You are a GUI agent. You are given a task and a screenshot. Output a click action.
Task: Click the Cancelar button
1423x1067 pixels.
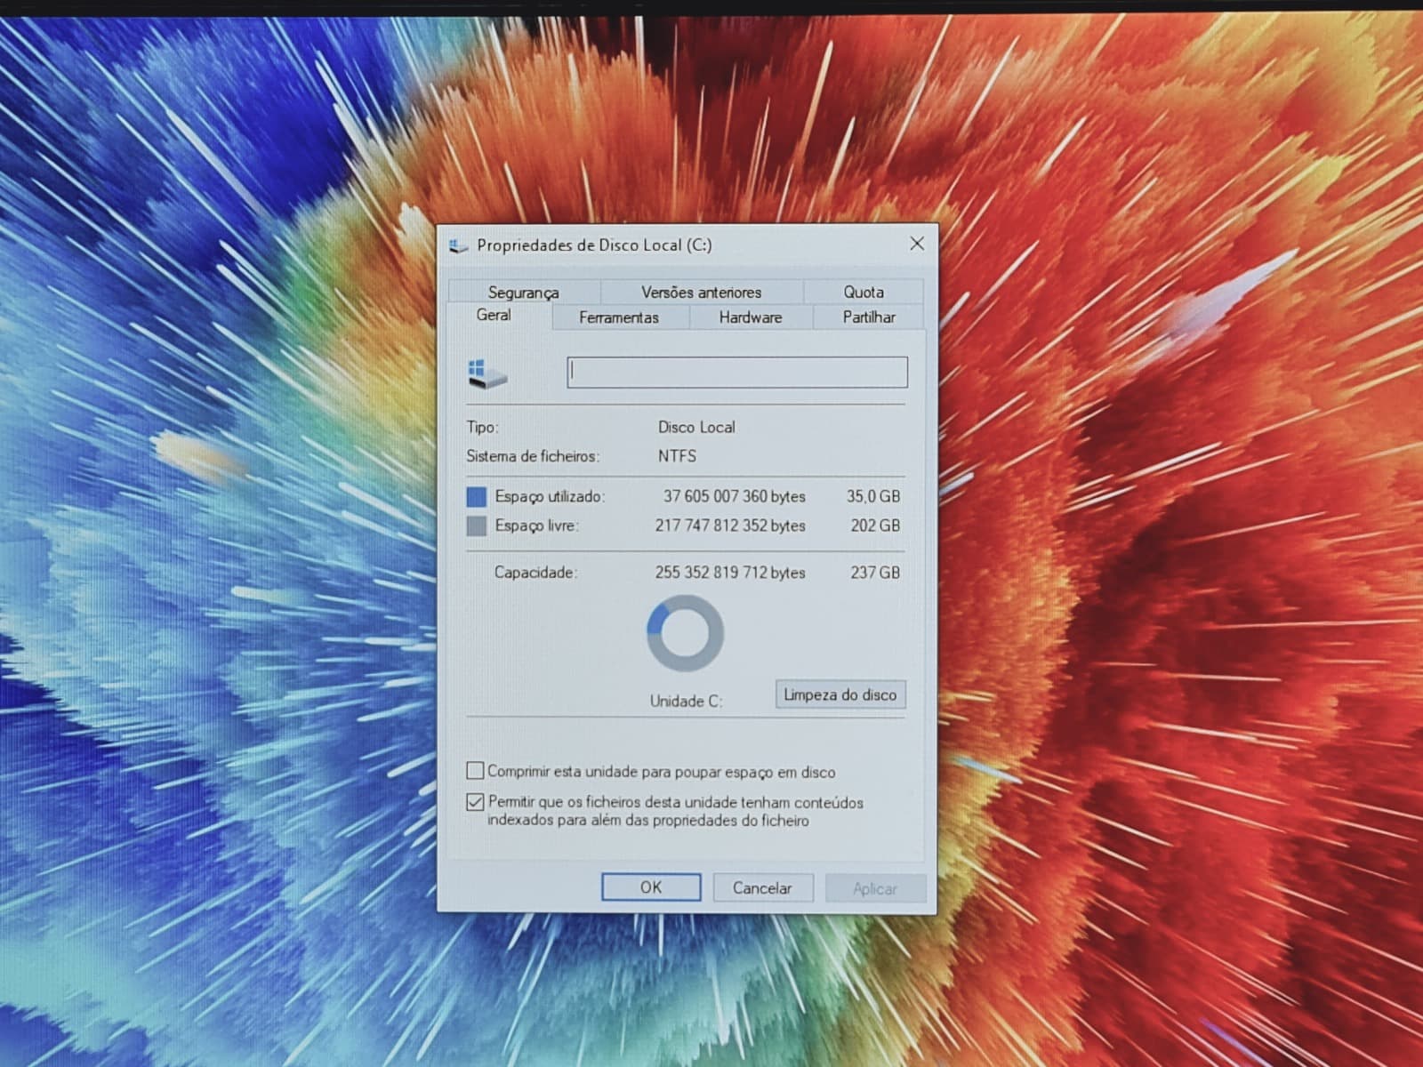click(x=762, y=887)
